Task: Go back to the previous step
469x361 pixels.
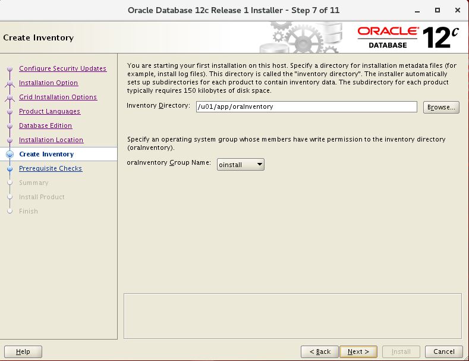Action: click(x=319, y=351)
